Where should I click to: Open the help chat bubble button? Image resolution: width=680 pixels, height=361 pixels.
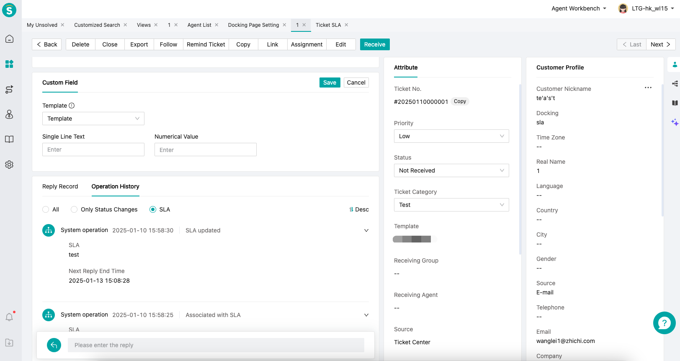point(664,323)
